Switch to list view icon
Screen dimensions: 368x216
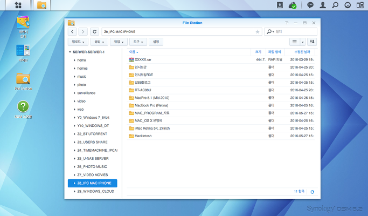click(x=295, y=42)
